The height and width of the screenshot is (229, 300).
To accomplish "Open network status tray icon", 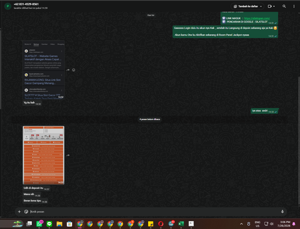I will (x=266, y=224).
